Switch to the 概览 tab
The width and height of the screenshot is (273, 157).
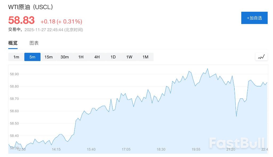coord(13,43)
